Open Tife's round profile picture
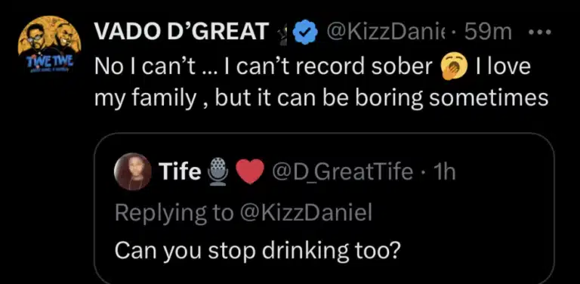The image size is (580, 284). [133, 172]
